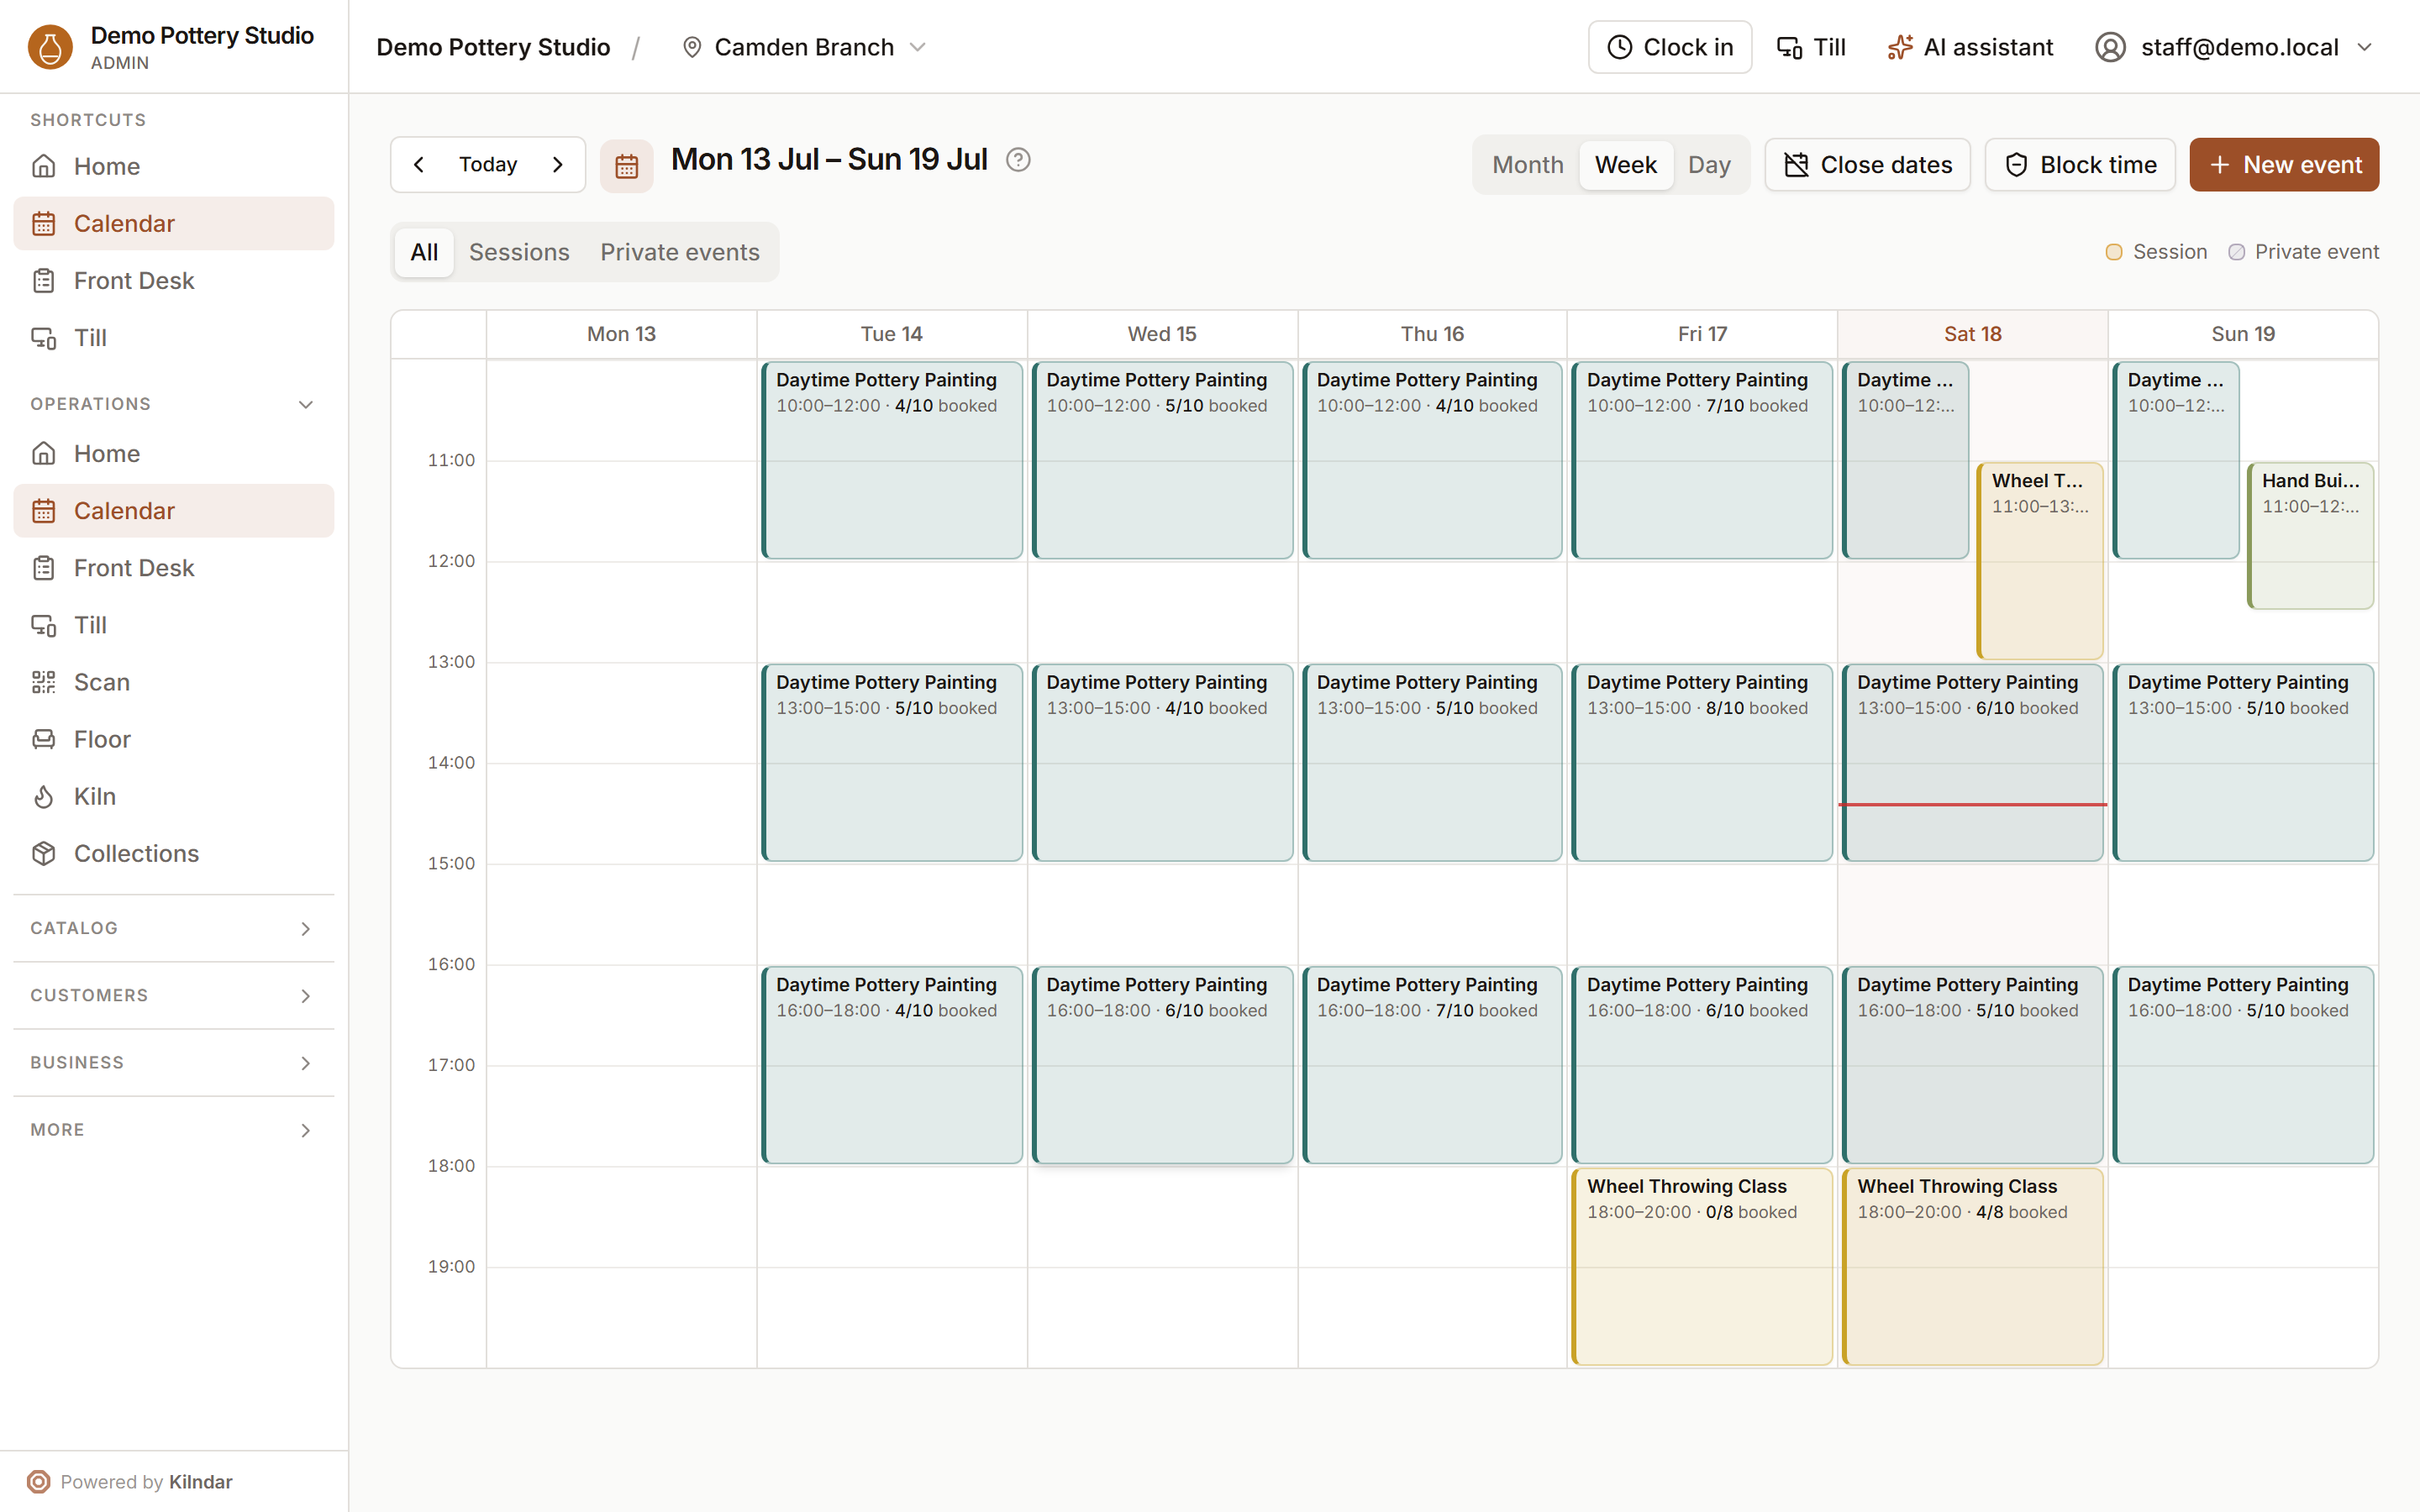Open the date picker calendar icon
Screen dimensions: 2420x1512
pyautogui.click(x=626, y=165)
